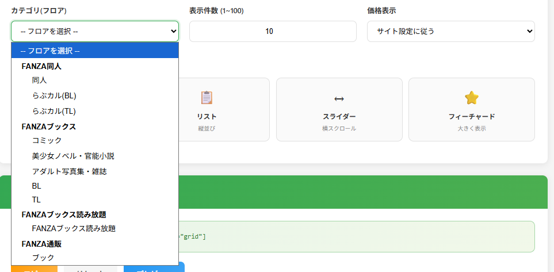554x272 pixels.
Task: Choose 同人 under FANZA同人
Action: pos(40,81)
